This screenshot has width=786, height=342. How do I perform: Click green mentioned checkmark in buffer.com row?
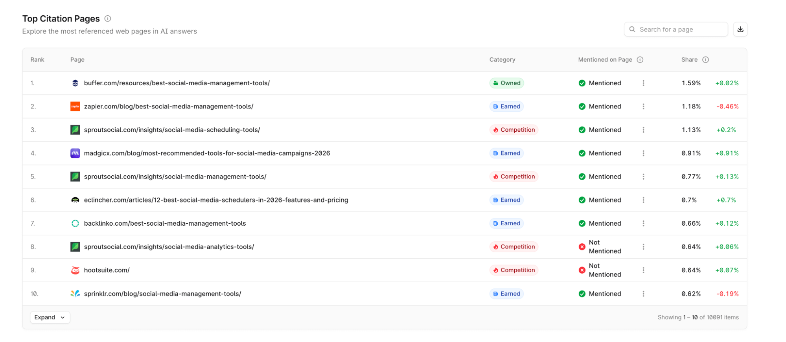pos(582,83)
